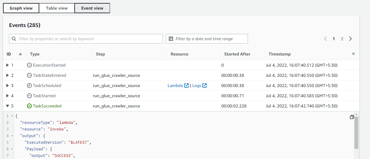Click the copy icon in JSON panel
Screen dimensions: 370x159
(x=352, y=117)
